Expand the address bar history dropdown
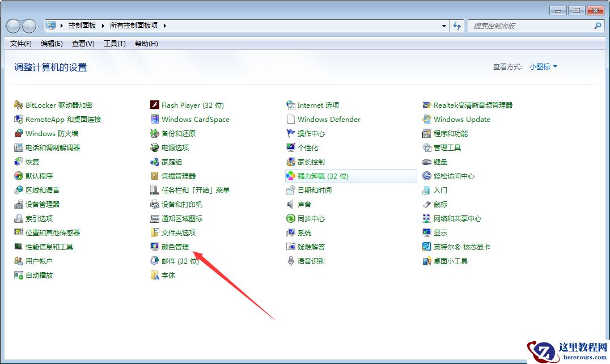610x364 pixels. coord(444,26)
